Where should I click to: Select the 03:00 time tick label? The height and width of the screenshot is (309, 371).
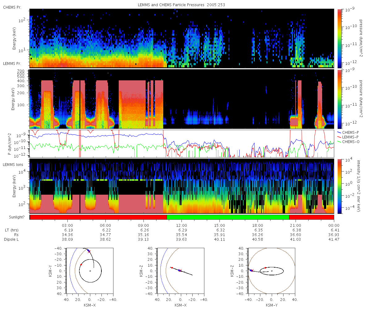point(67,226)
